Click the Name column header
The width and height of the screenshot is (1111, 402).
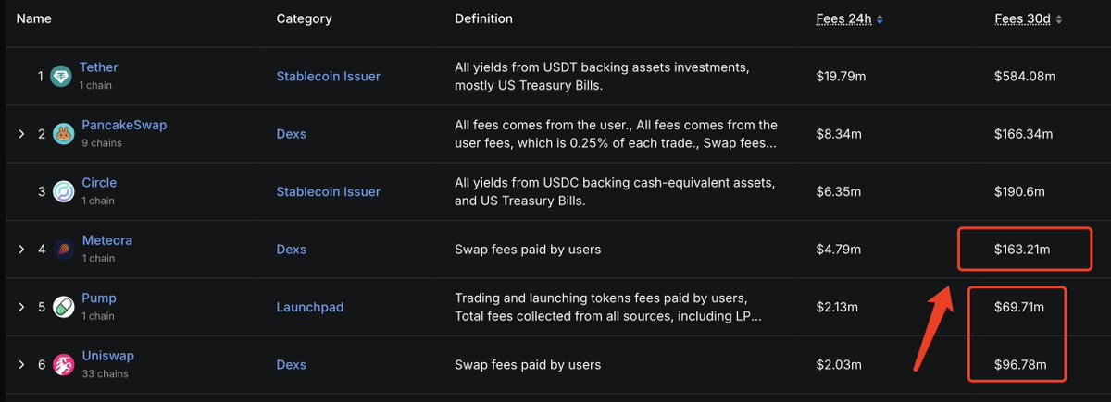coord(34,18)
